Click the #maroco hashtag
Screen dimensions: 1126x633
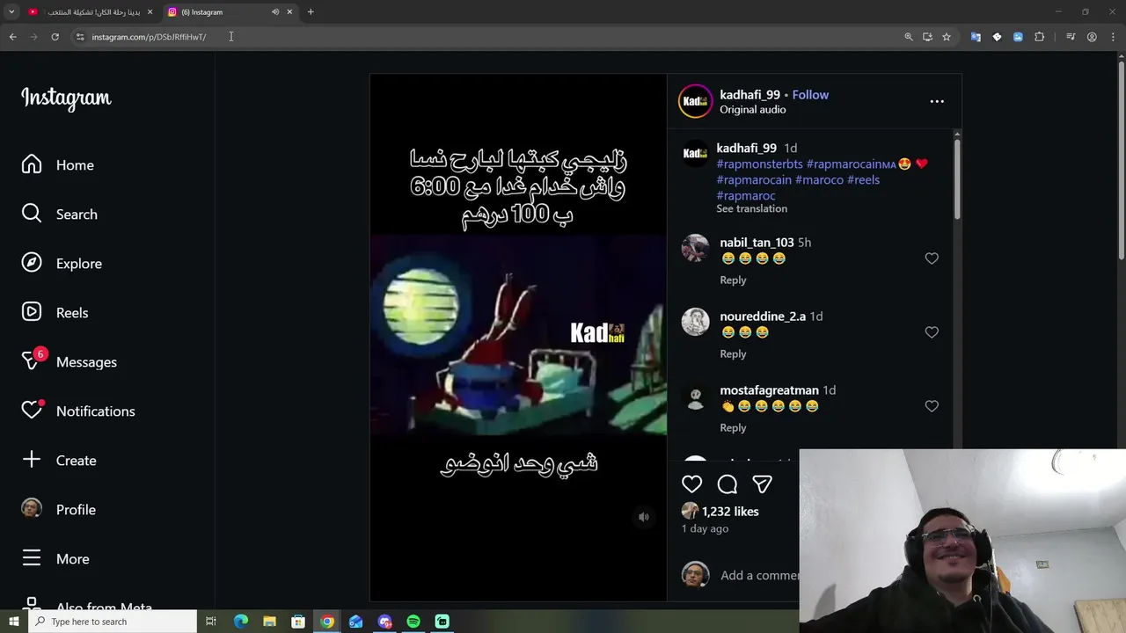819,180
